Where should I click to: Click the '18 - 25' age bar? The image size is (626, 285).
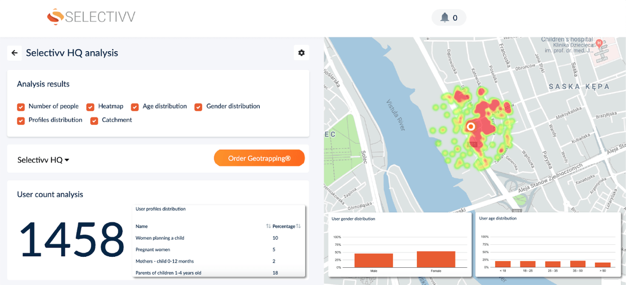click(x=527, y=264)
